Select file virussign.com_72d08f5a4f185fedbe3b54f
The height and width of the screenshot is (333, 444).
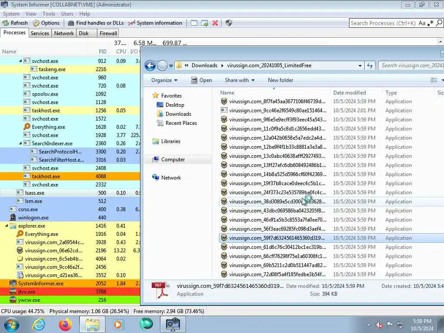(332, 274)
